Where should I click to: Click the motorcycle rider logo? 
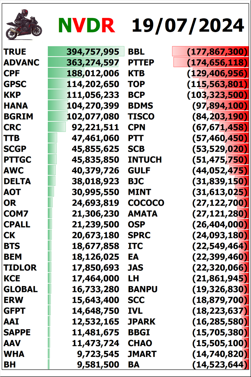point(24,24)
